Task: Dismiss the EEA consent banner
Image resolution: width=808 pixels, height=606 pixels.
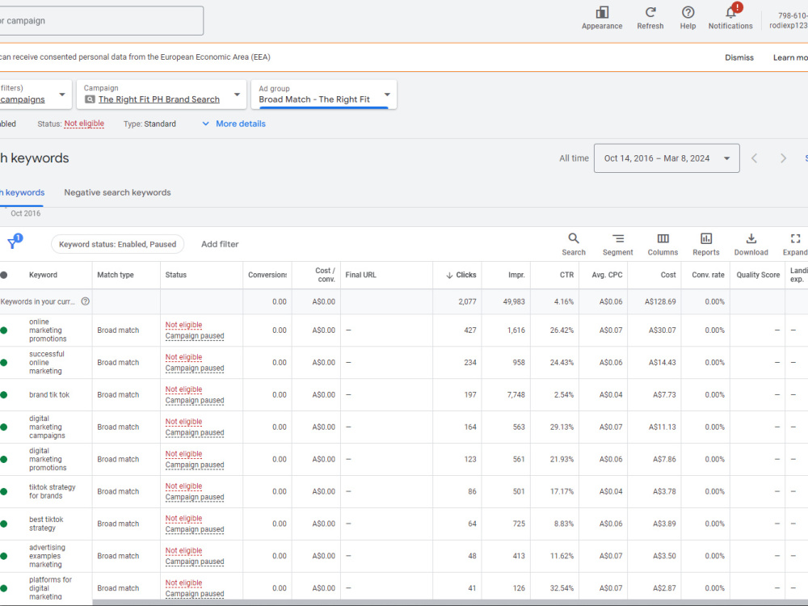Action: (739, 57)
